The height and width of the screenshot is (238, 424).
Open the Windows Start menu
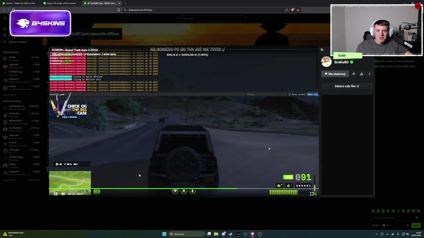164,234
